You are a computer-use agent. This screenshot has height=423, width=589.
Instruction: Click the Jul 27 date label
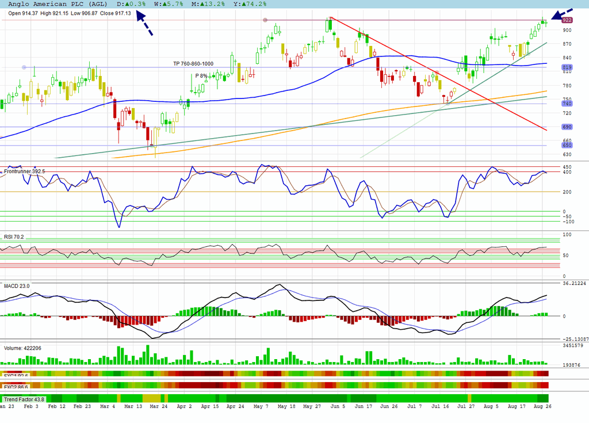[466, 406]
